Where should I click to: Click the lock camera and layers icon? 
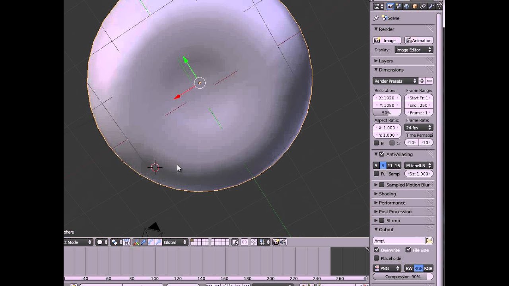(x=235, y=242)
